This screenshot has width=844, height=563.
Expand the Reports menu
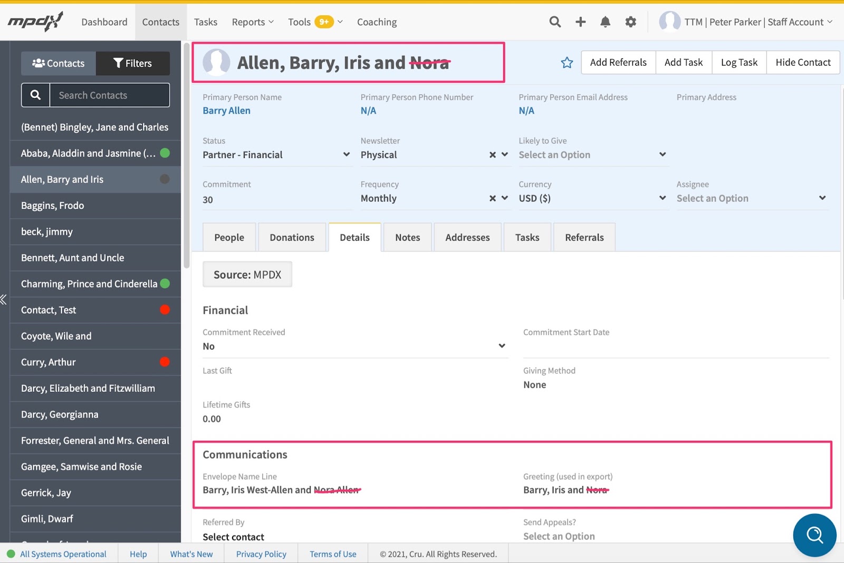[253, 22]
